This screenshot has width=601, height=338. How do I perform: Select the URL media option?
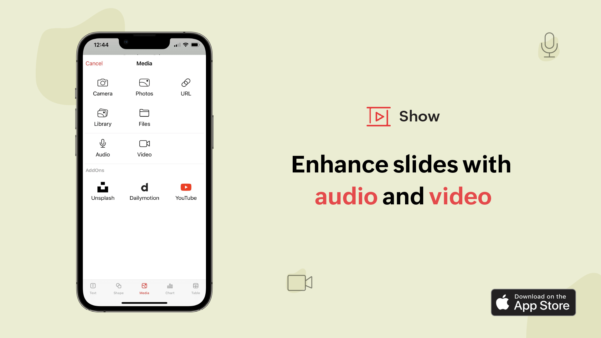point(185,87)
